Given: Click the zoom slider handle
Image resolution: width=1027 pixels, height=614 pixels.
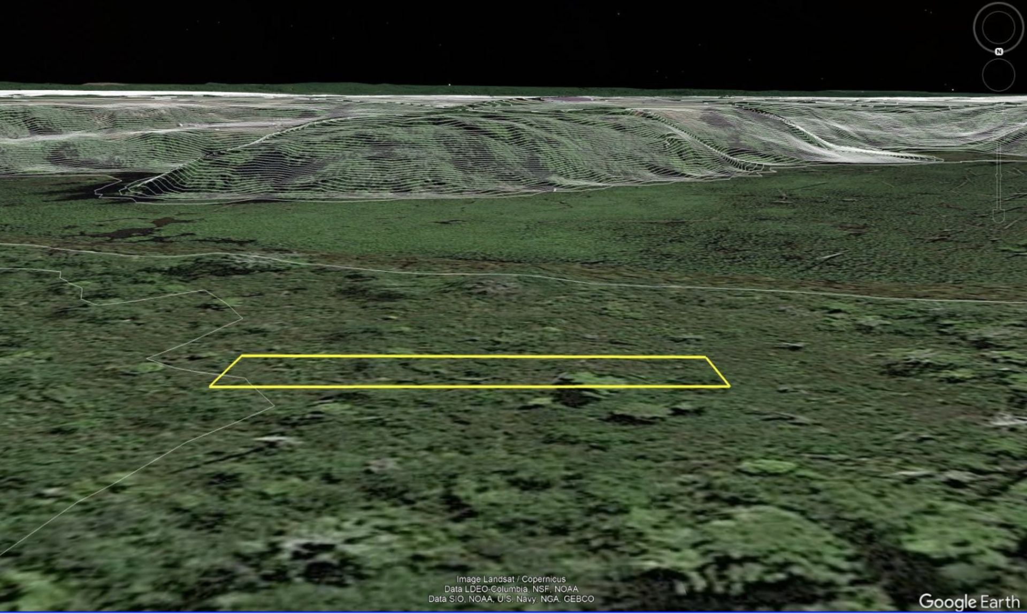Looking at the screenshot, I should (x=999, y=175).
